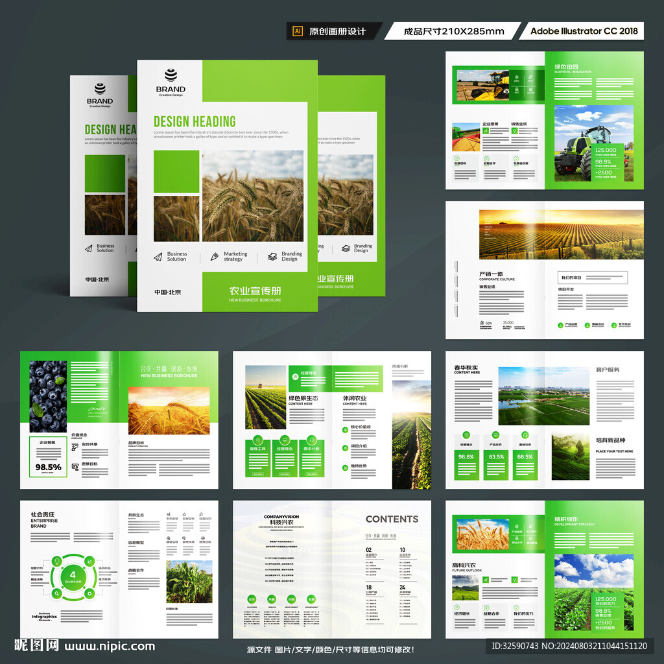Click the 培育新品种 heading

point(611,440)
